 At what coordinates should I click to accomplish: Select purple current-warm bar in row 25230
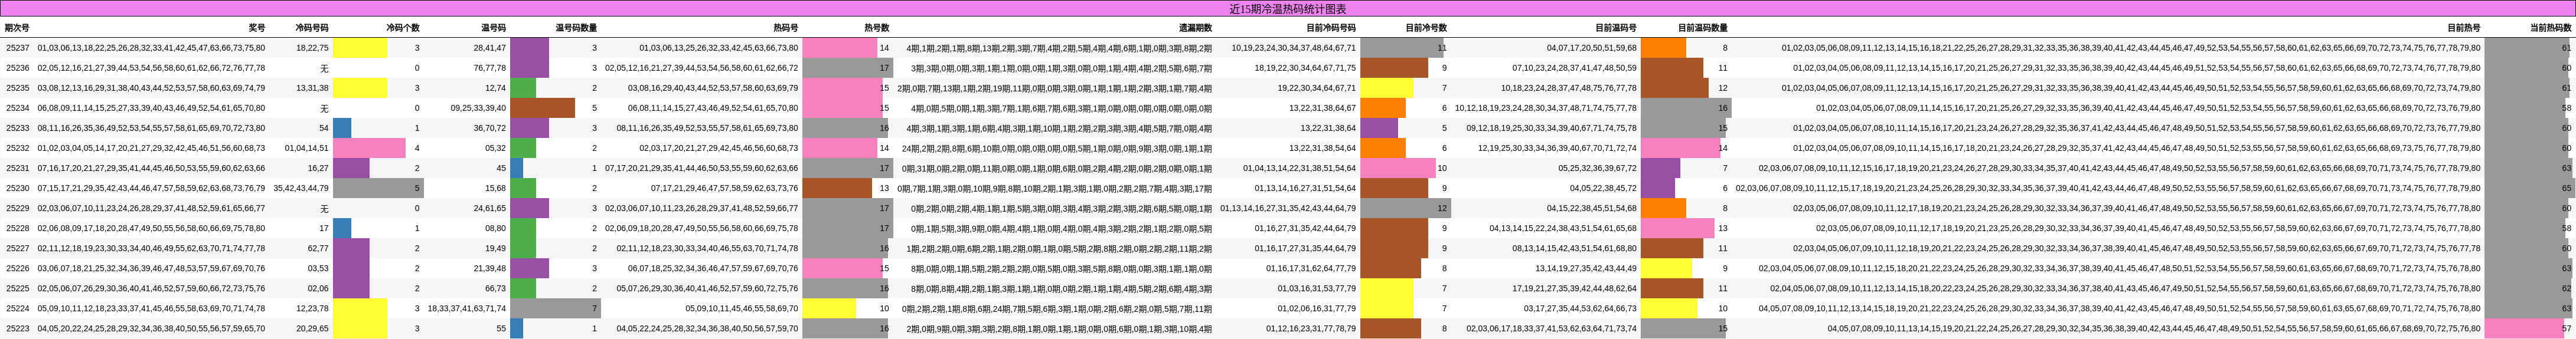pos(1658,188)
